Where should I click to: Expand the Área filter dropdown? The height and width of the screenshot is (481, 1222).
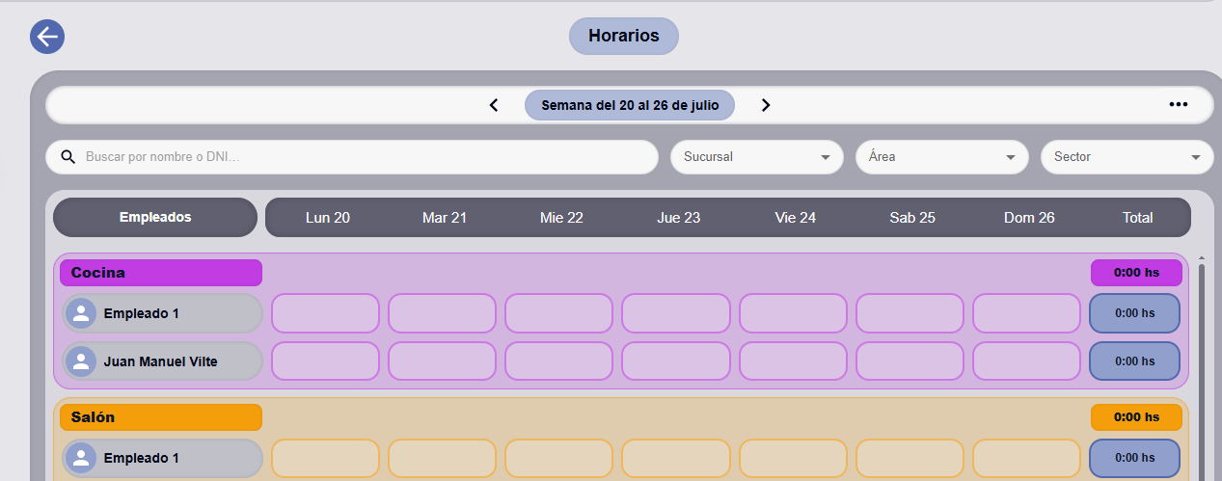click(942, 157)
